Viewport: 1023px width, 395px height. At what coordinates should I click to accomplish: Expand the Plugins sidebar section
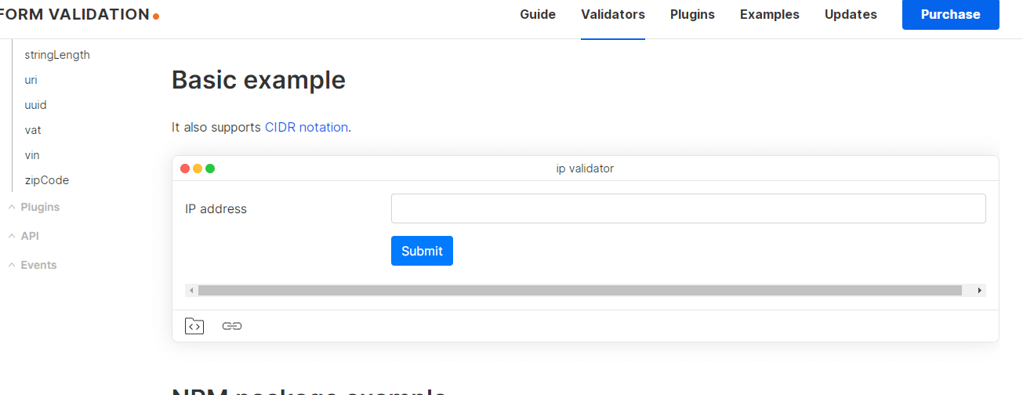(34, 207)
